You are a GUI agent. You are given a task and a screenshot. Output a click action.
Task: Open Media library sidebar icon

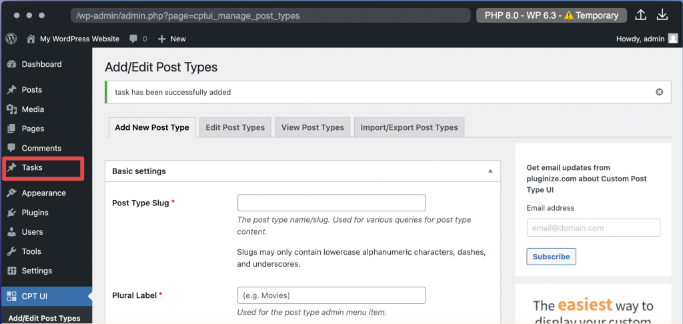click(11, 109)
